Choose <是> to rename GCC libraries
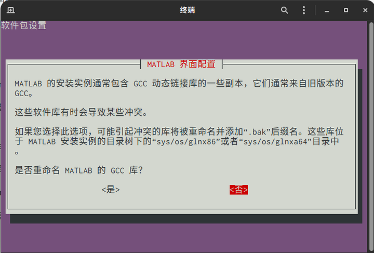374x253 pixels. tap(111, 190)
